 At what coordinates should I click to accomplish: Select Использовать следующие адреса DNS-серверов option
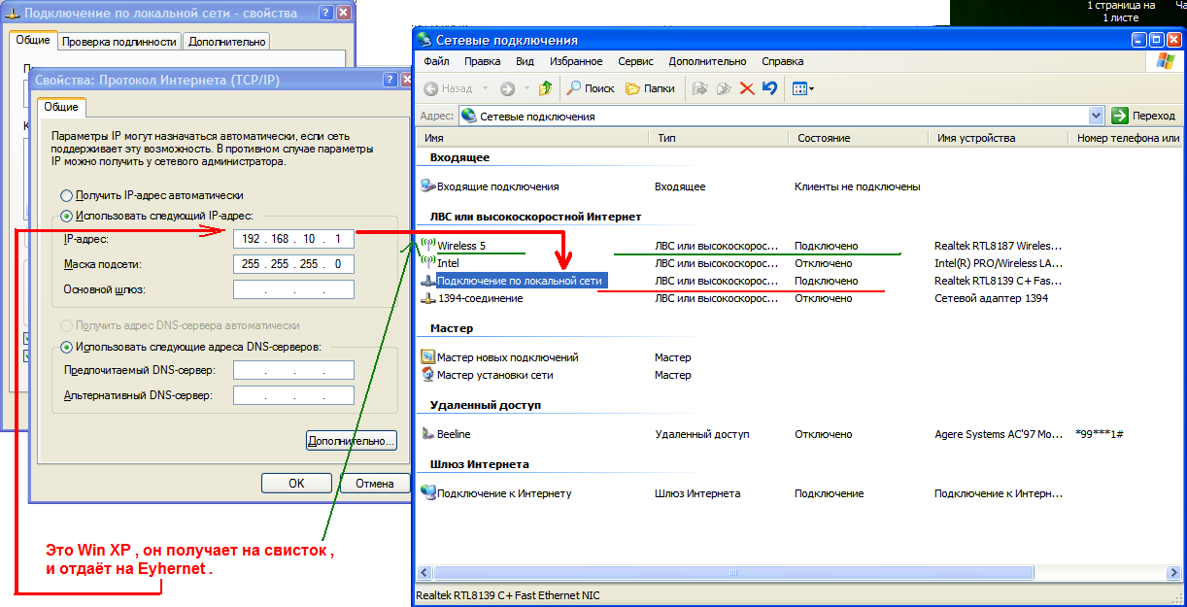[x=67, y=347]
